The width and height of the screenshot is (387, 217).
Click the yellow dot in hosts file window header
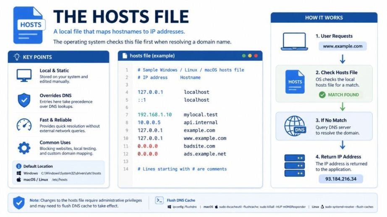(x=250, y=56)
